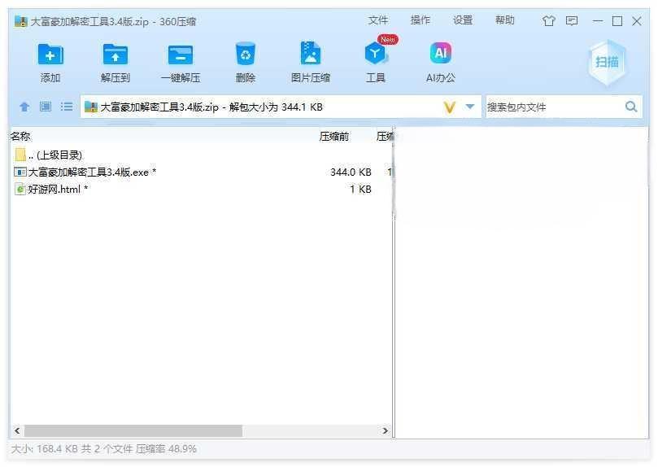The height and width of the screenshot is (467, 658).
Task: Click the horizontal scrollbar right arrow
Action: coord(386,430)
